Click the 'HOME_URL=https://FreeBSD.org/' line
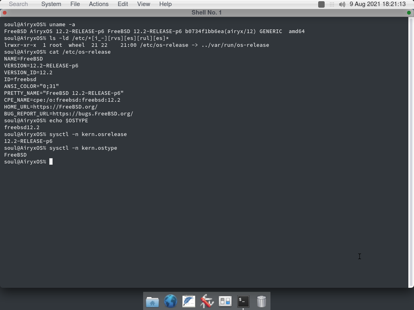Screen dimensions: 414x310 click(x=51, y=107)
